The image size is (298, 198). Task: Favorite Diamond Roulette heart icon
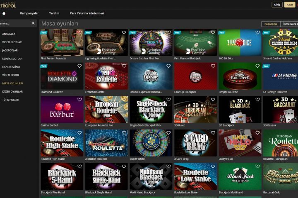[x=79, y=66]
